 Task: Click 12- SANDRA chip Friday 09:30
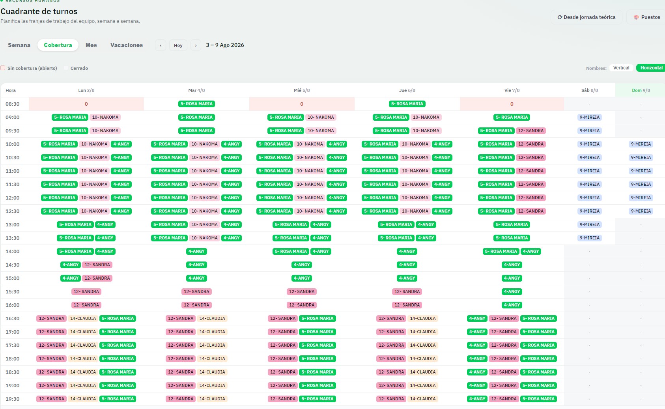[531, 131]
